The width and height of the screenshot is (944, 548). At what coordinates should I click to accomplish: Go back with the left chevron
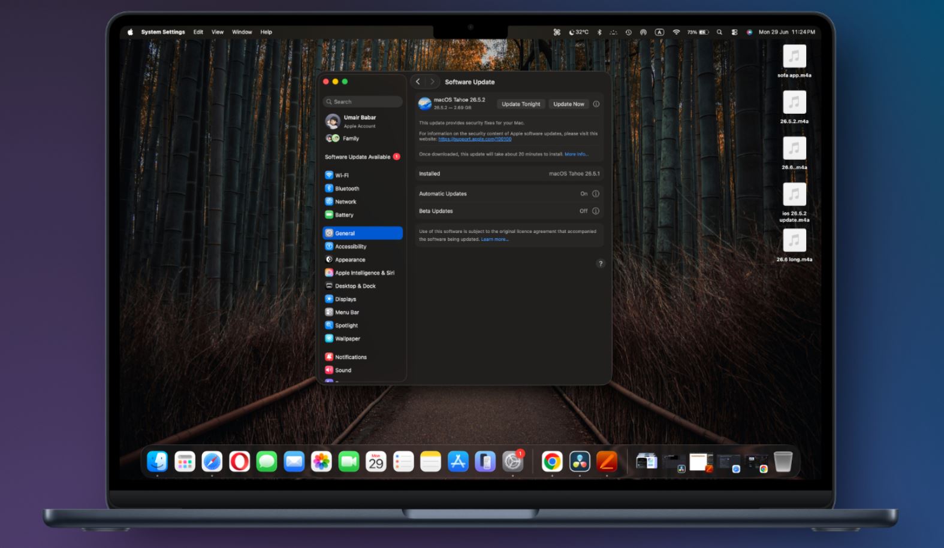pyautogui.click(x=418, y=81)
